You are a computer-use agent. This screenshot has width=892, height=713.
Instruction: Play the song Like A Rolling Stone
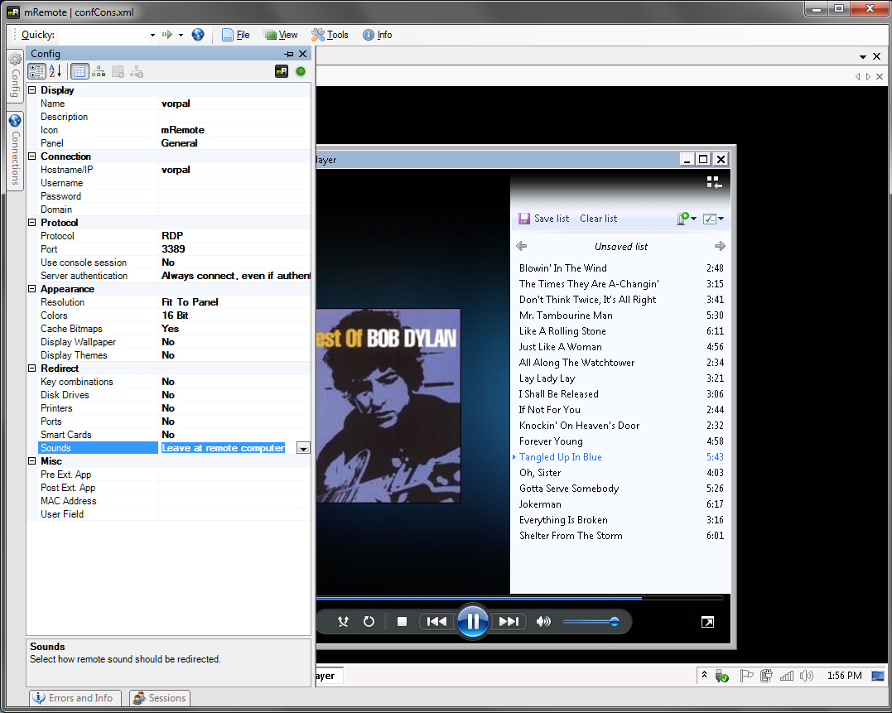(562, 330)
